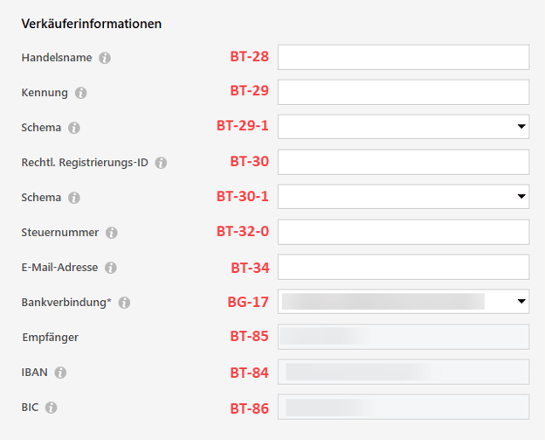
Task: Click the info icon beside E-Mail-Adresse
Action: coord(111,268)
